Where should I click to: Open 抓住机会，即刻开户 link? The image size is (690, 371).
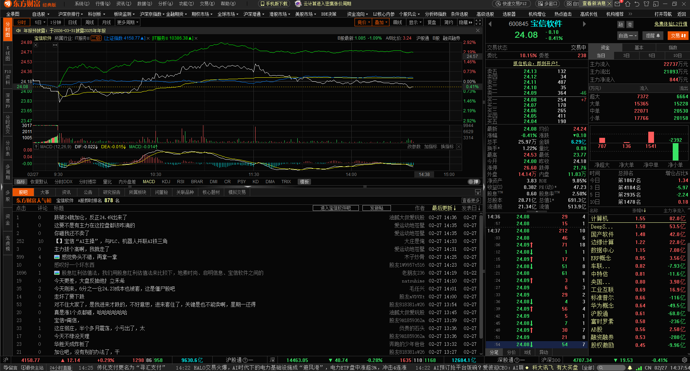point(536,63)
